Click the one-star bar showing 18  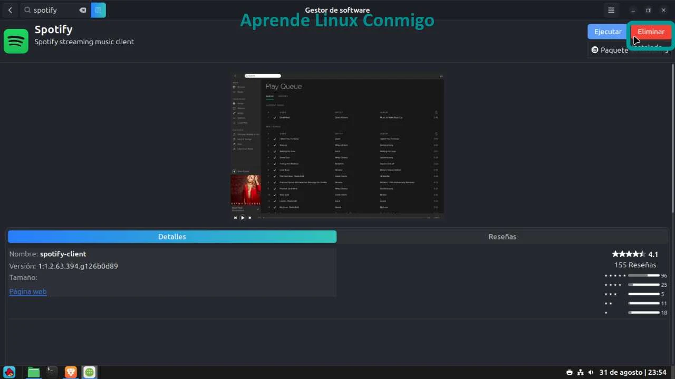tap(644, 313)
